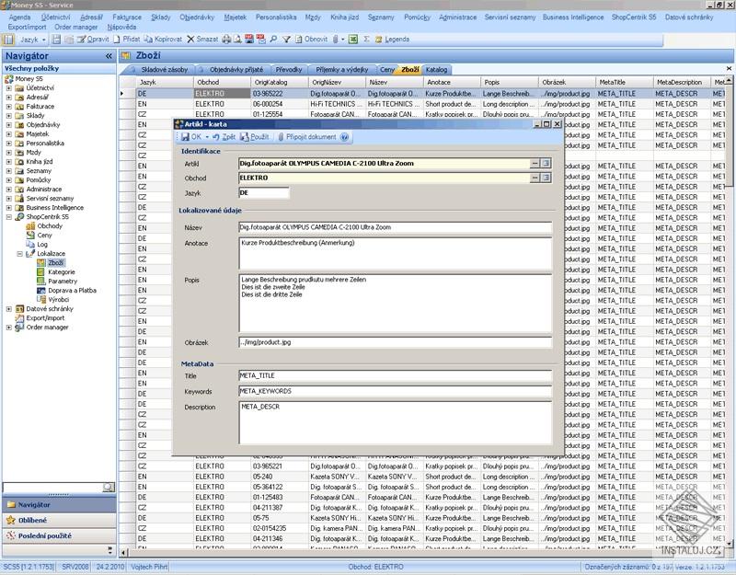
Task: Click the search icon beside Navigátor search box
Action: click(109, 488)
